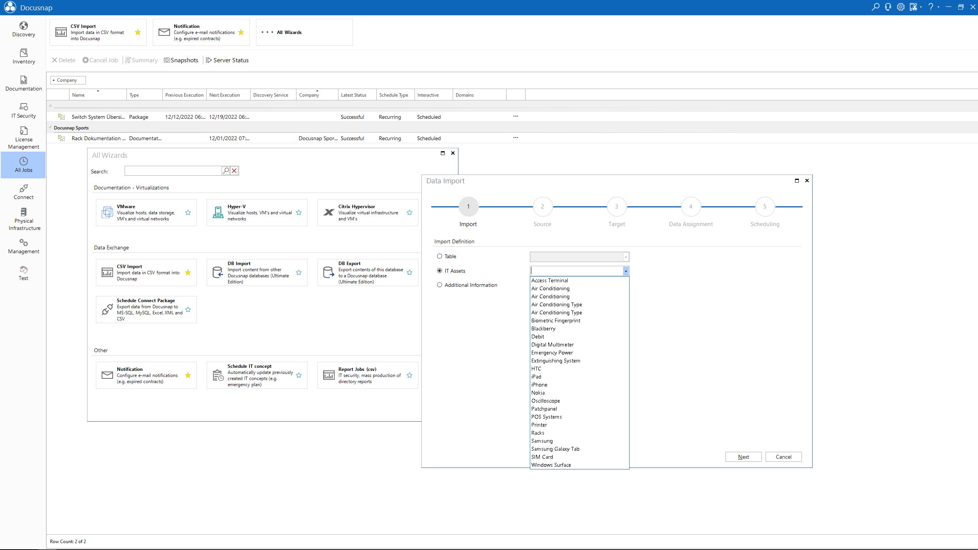
Task: Open the Physical Infrastructure section
Action: [23, 218]
